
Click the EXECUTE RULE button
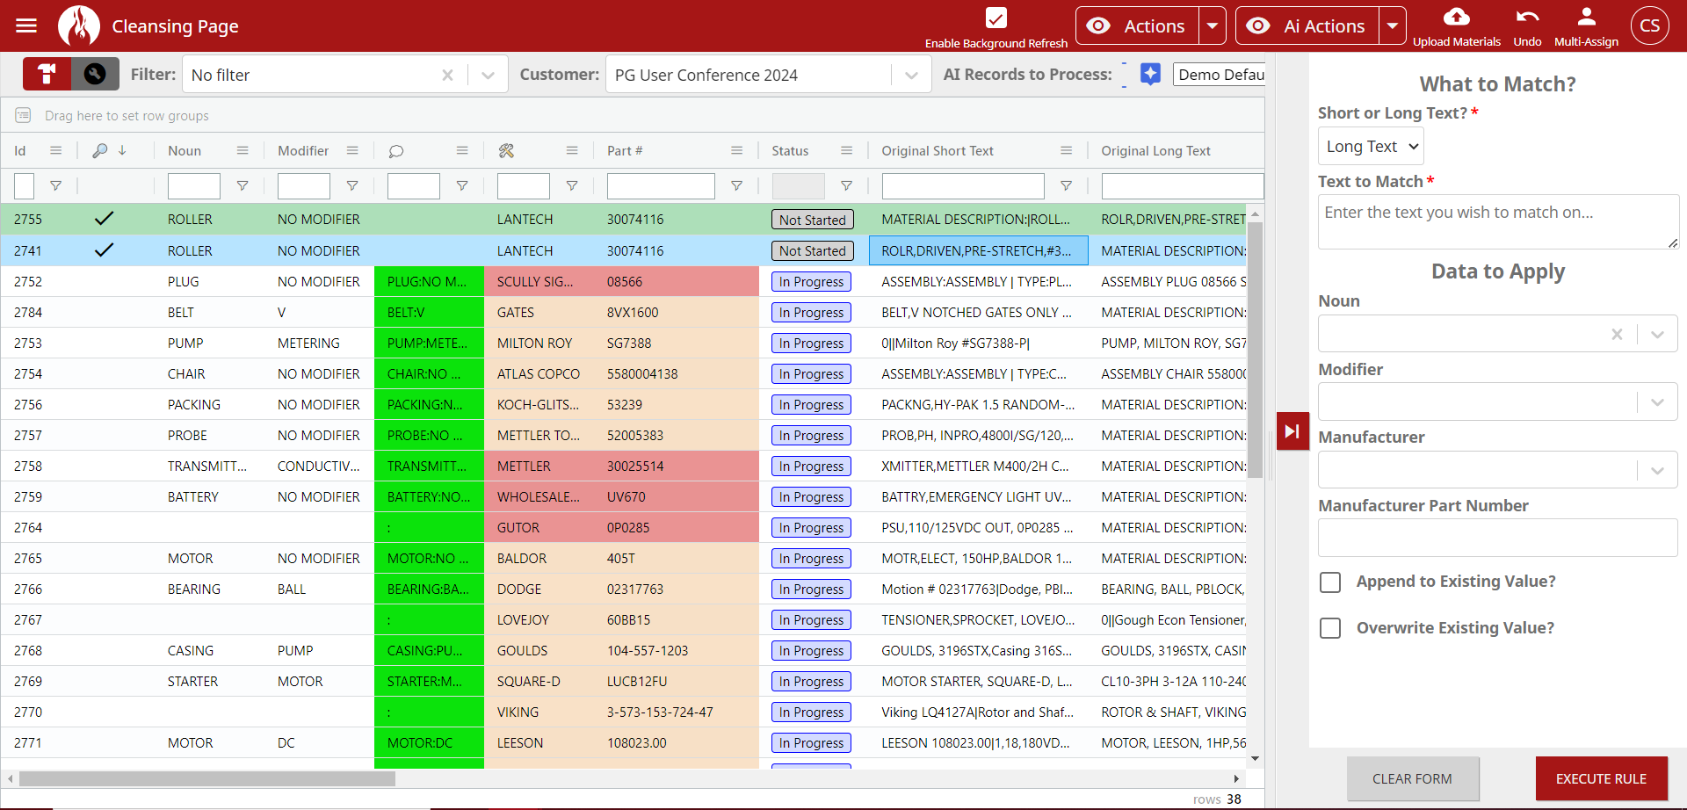pos(1601,778)
